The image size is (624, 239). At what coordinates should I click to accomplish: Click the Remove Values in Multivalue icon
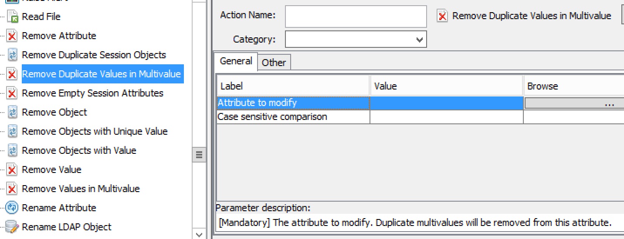point(13,189)
